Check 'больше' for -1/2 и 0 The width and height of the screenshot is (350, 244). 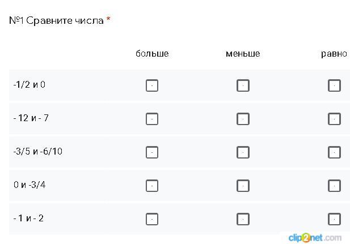pos(152,85)
